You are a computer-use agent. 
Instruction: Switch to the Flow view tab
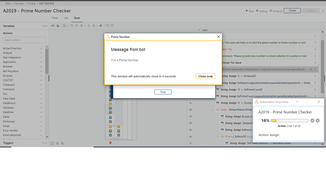click(x=55, y=18)
